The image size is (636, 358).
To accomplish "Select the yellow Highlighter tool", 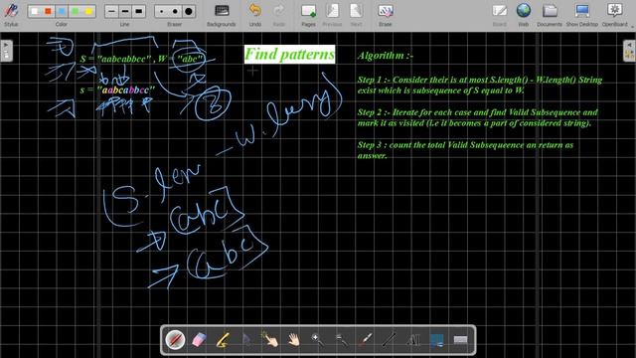I will [x=223, y=340].
